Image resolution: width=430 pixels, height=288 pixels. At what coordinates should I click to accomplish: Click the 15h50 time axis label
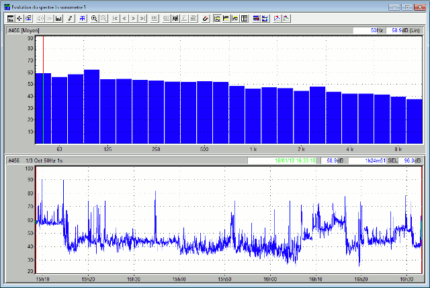224,279
